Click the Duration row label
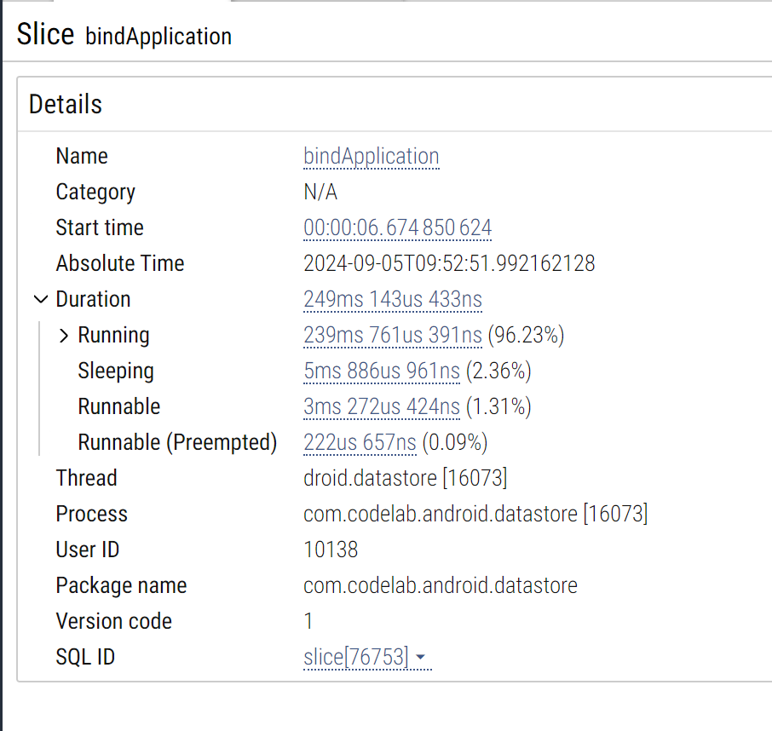The image size is (772, 731). 93,299
